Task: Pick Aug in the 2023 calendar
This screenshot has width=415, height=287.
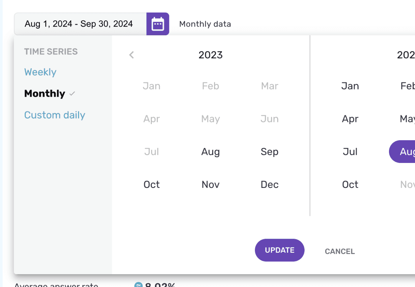Action: pyautogui.click(x=210, y=152)
